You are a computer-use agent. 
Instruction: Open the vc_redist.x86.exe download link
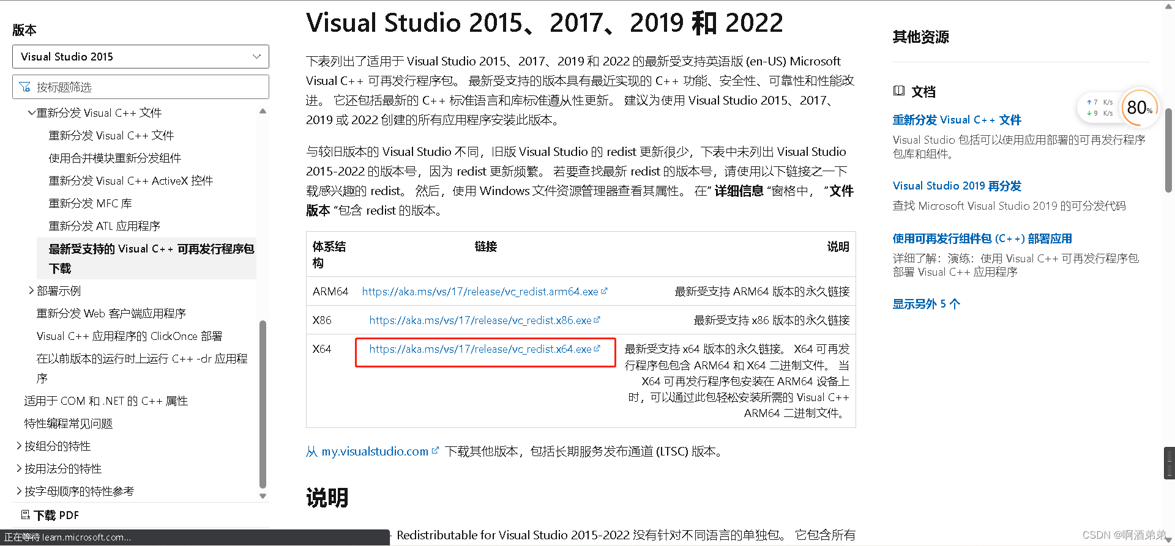(x=480, y=320)
